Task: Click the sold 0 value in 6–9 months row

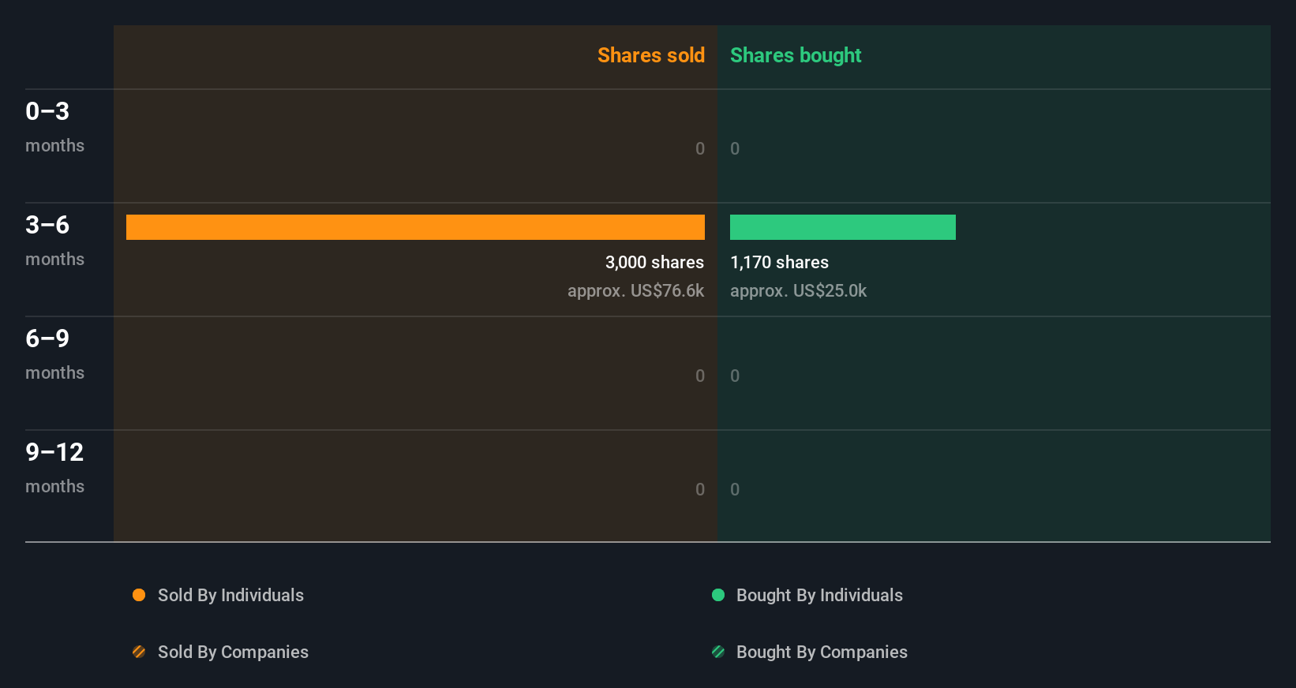Action: [700, 376]
